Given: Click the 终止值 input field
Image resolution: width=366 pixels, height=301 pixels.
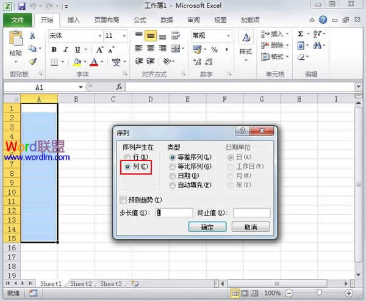Looking at the screenshot, I should tap(251, 212).
